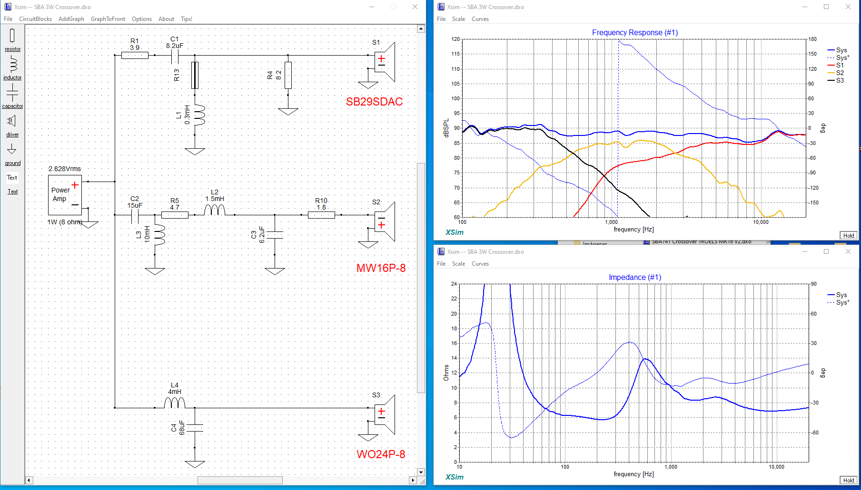
Task: Select resistor R1 3.9 in schematic
Action: pyautogui.click(x=135, y=55)
